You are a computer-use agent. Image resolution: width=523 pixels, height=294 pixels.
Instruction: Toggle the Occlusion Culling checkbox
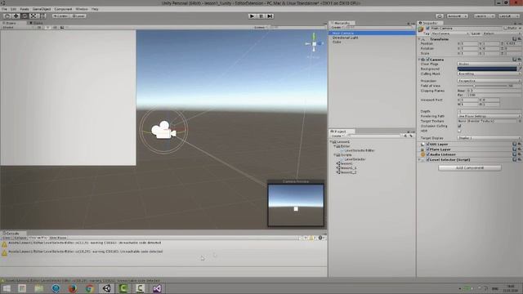(x=459, y=126)
